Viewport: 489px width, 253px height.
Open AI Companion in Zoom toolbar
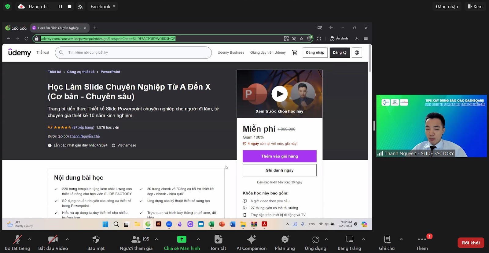tap(252, 243)
